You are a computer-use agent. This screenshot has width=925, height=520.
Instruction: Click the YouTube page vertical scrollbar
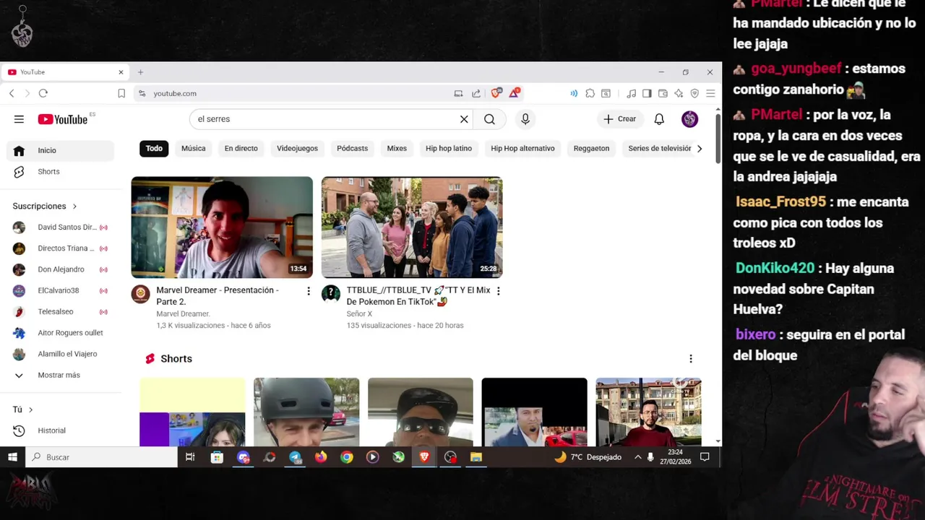(718, 137)
